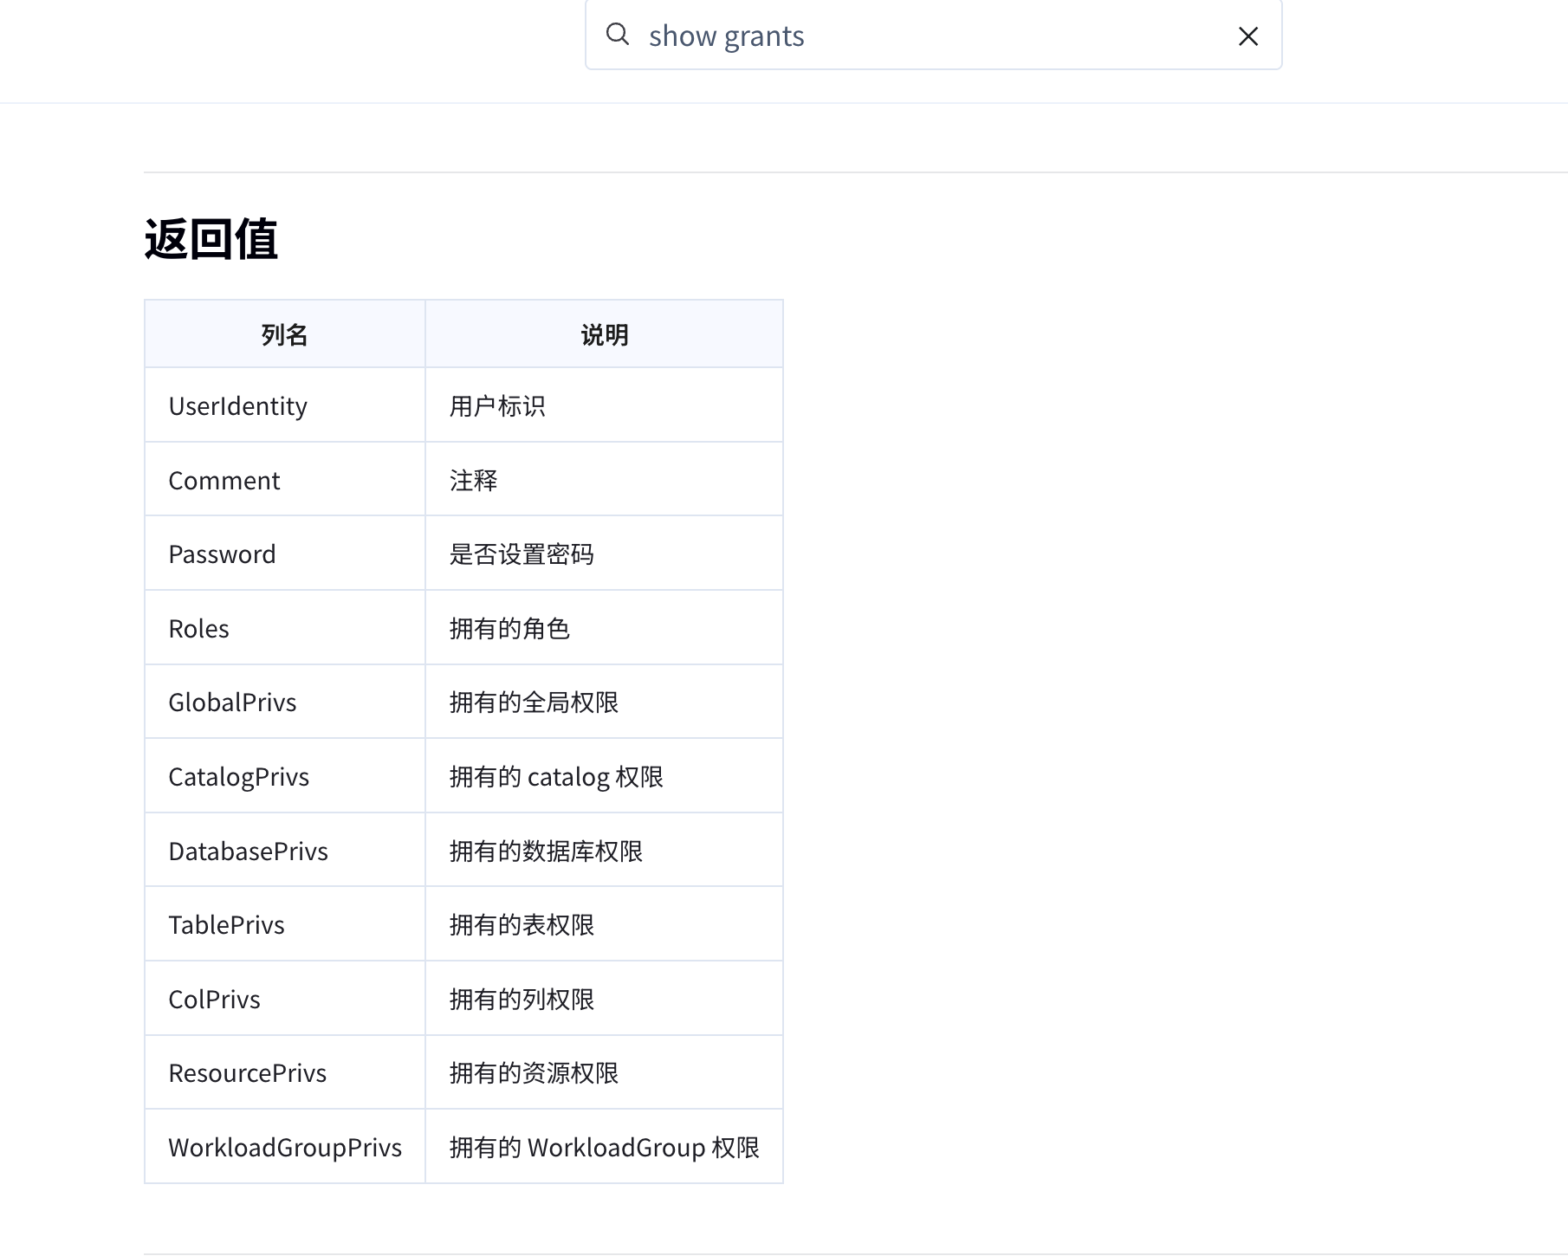Select the DatabasePrivs table cell

click(x=248, y=851)
